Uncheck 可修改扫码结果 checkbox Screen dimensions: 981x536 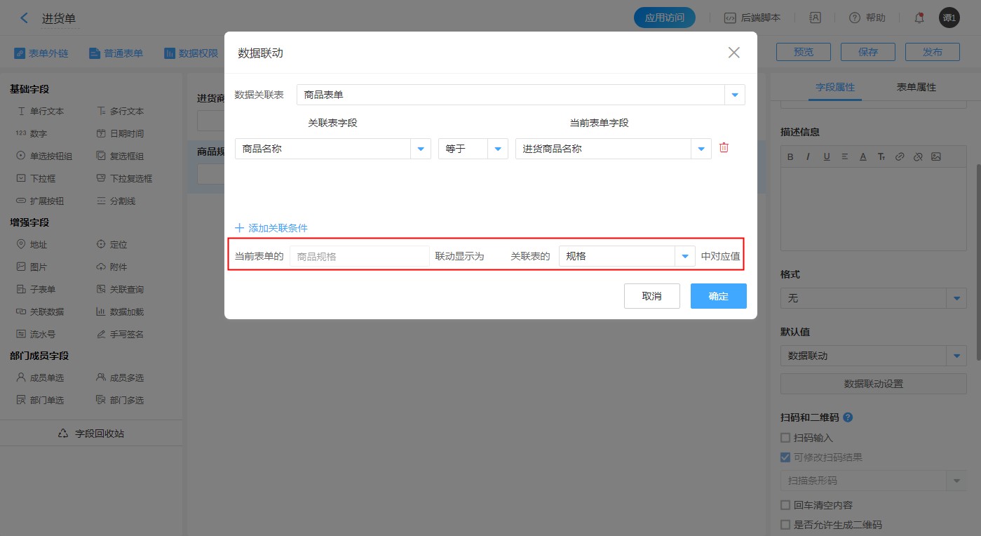coord(785,457)
